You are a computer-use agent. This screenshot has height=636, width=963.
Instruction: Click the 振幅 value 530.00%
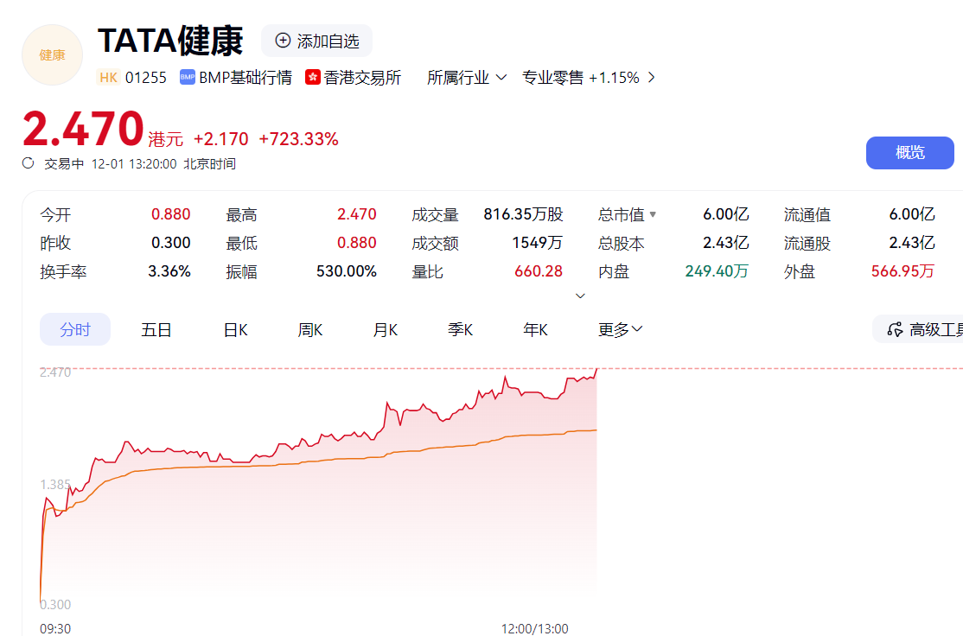click(347, 271)
